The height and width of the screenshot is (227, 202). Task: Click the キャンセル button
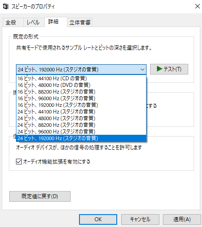140,219
